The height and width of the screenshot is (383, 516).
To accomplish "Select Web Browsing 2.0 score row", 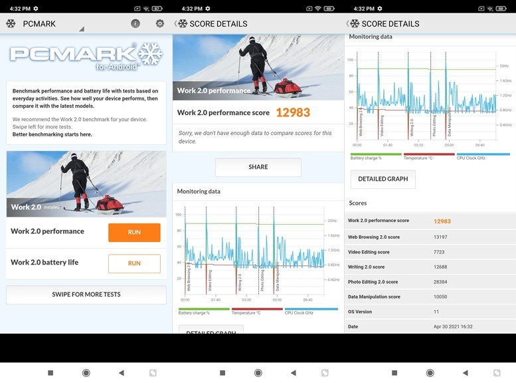I will tap(430, 237).
